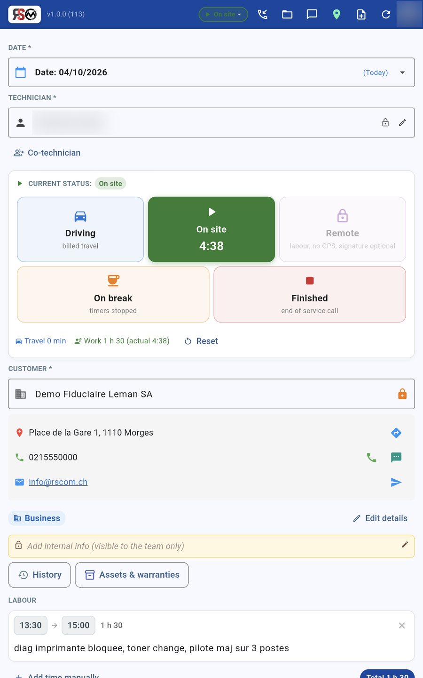Open Assets & warranties
423x678 pixels.
click(x=132, y=575)
